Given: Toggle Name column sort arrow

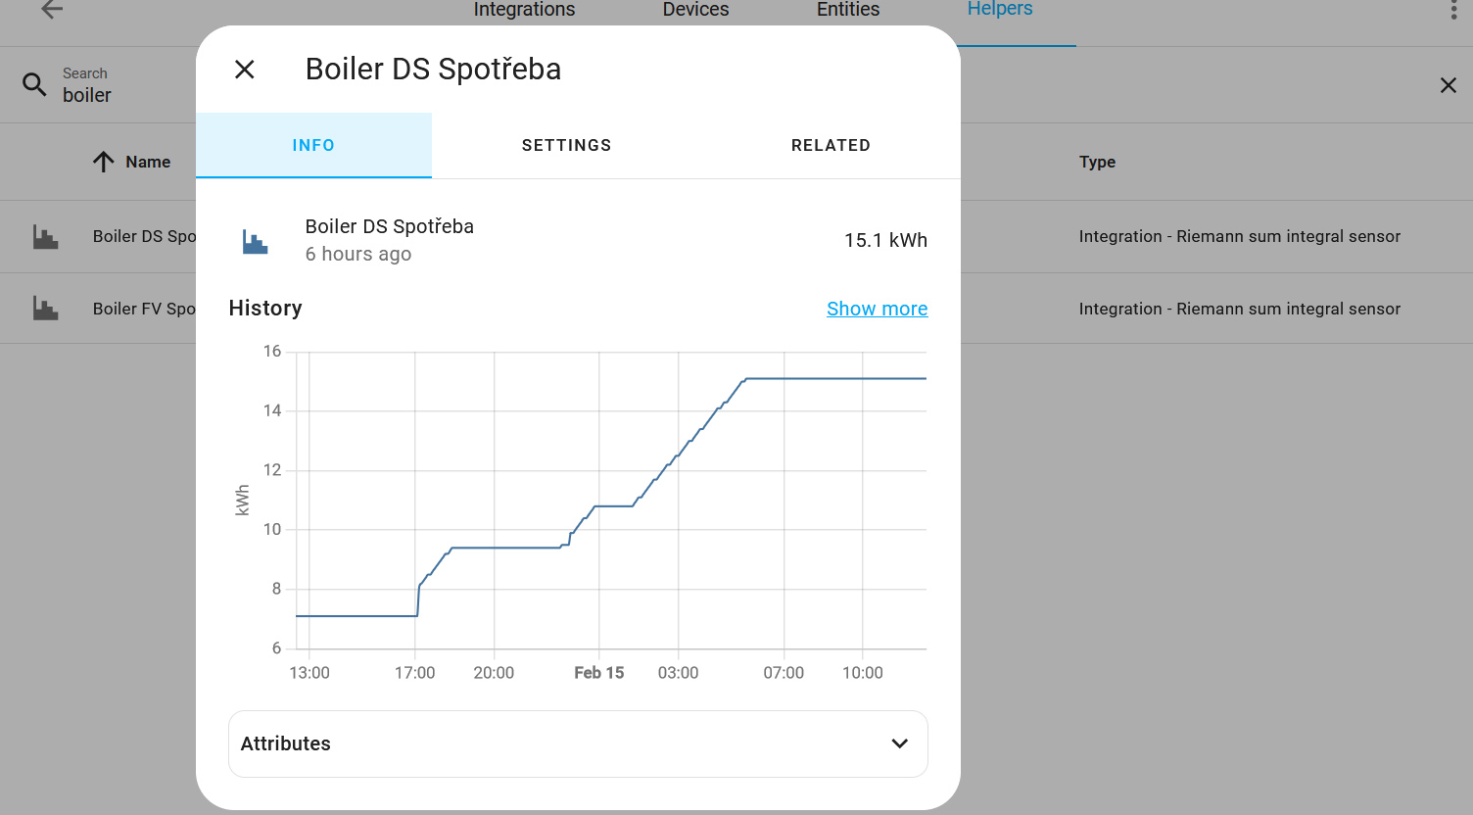Looking at the screenshot, I should (x=104, y=162).
